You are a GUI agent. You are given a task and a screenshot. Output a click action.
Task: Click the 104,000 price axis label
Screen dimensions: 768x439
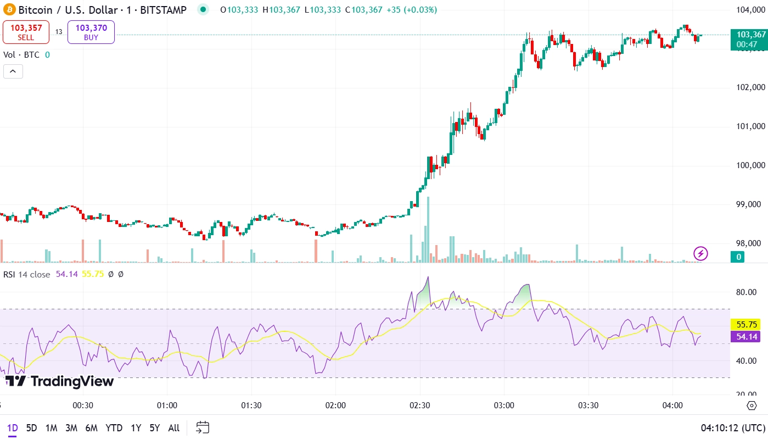click(x=750, y=9)
